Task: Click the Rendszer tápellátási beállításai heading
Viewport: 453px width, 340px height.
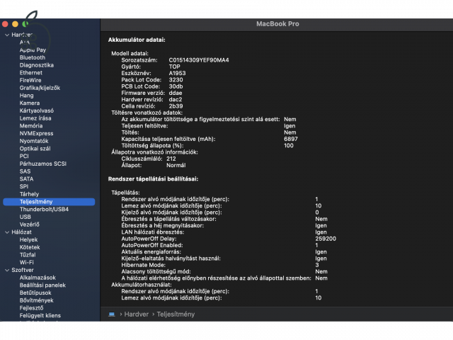Action: point(153,179)
